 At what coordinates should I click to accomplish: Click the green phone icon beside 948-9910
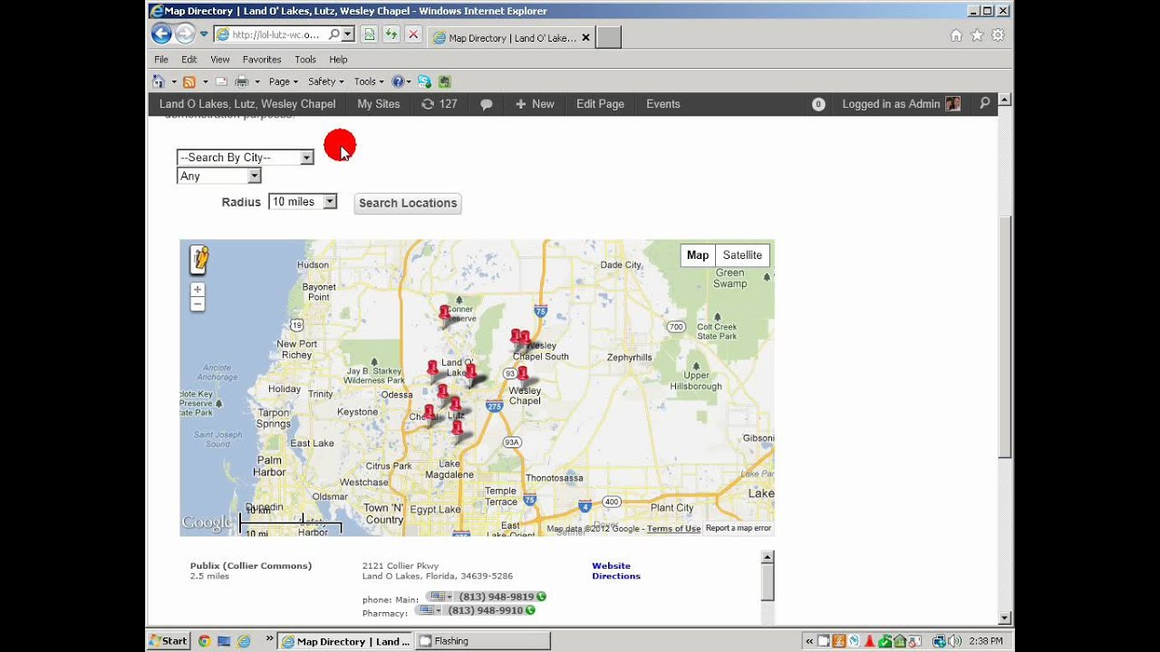(530, 610)
